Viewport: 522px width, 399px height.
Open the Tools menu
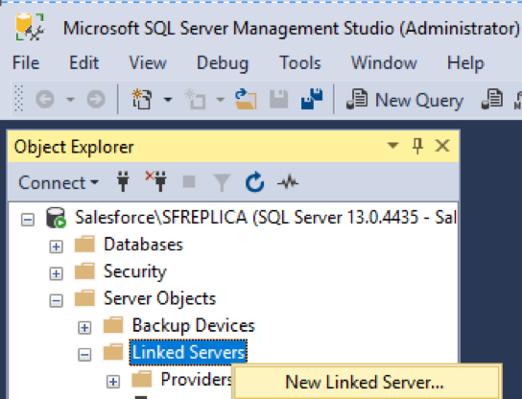pos(300,63)
